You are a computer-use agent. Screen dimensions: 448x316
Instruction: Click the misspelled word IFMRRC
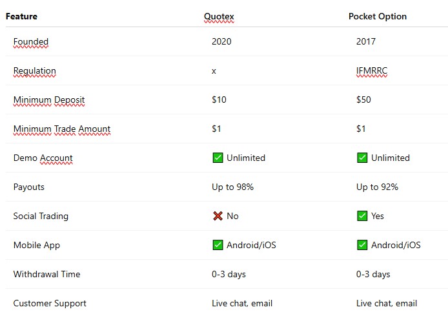(x=372, y=70)
